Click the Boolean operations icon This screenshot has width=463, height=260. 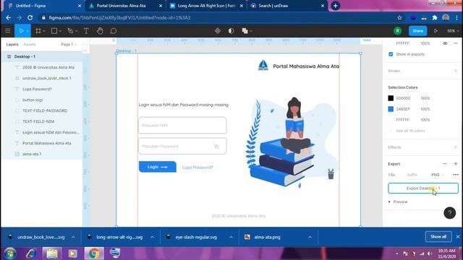click(245, 31)
